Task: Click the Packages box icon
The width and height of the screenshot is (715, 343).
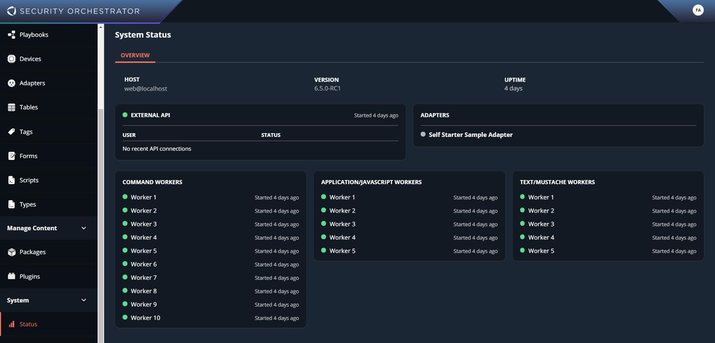Action: tap(11, 252)
